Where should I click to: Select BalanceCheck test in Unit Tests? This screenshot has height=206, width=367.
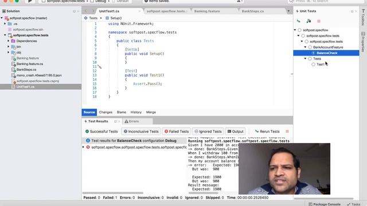[x=326, y=53]
